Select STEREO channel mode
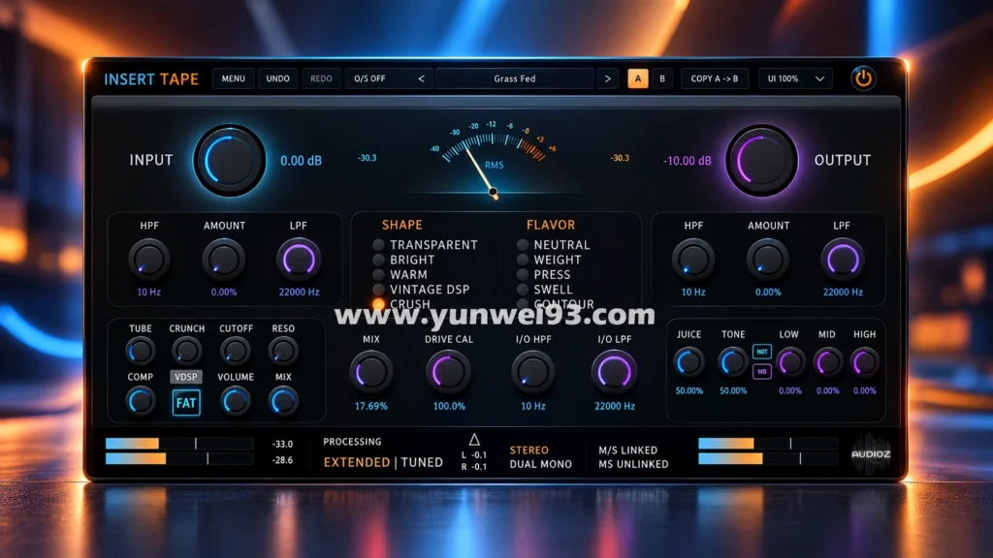Image resolution: width=993 pixels, height=558 pixels. coord(529,450)
